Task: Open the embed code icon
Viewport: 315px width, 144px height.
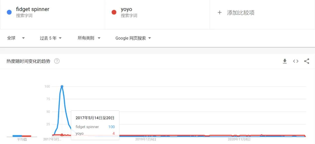Action: pos(295,61)
